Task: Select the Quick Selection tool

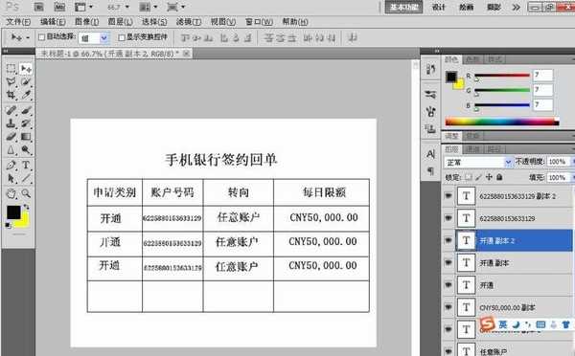Action: point(26,82)
